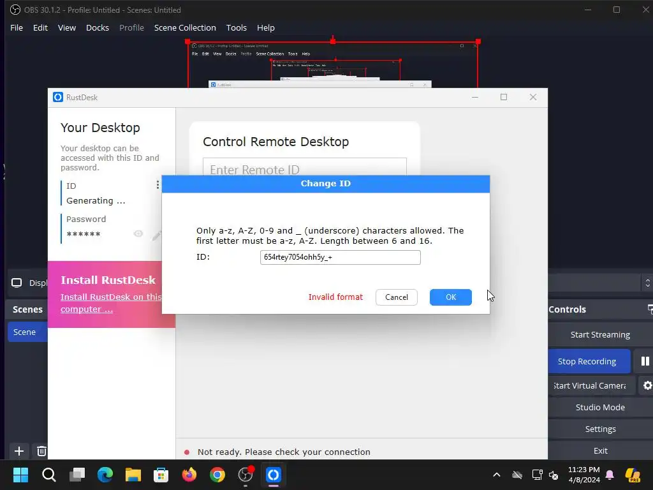Reveal password with the eye icon
Image resolution: width=653 pixels, height=490 pixels.
(138, 234)
